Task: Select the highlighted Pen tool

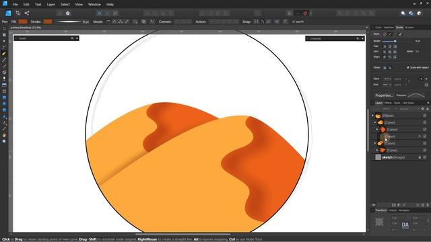Action: (4, 54)
